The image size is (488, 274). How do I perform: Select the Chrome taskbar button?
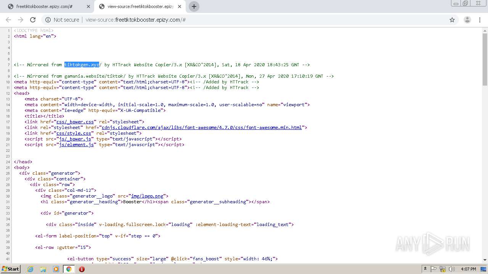point(69,269)
